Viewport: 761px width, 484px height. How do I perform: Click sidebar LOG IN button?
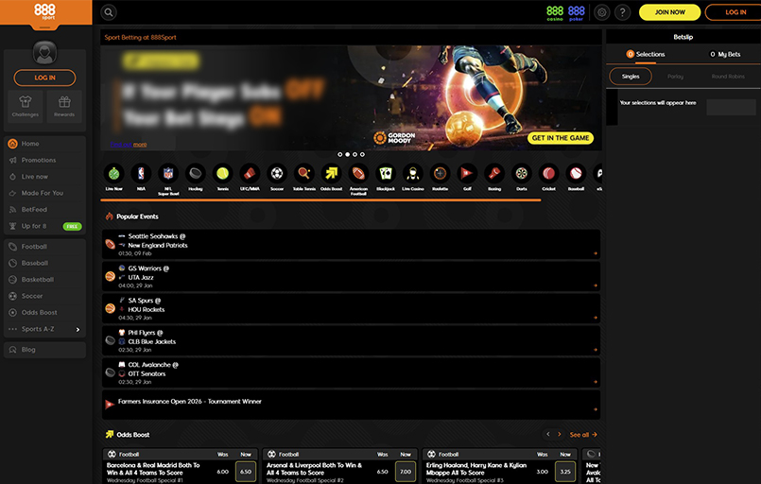[44, 78]
